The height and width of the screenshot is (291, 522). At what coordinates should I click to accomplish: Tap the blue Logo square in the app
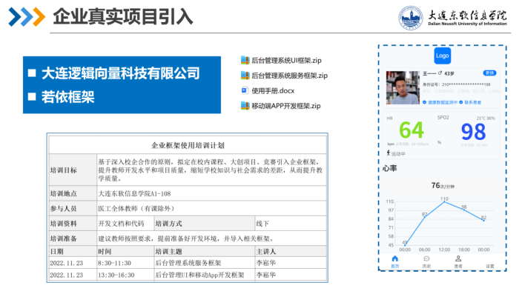click(x=442, y=56)
